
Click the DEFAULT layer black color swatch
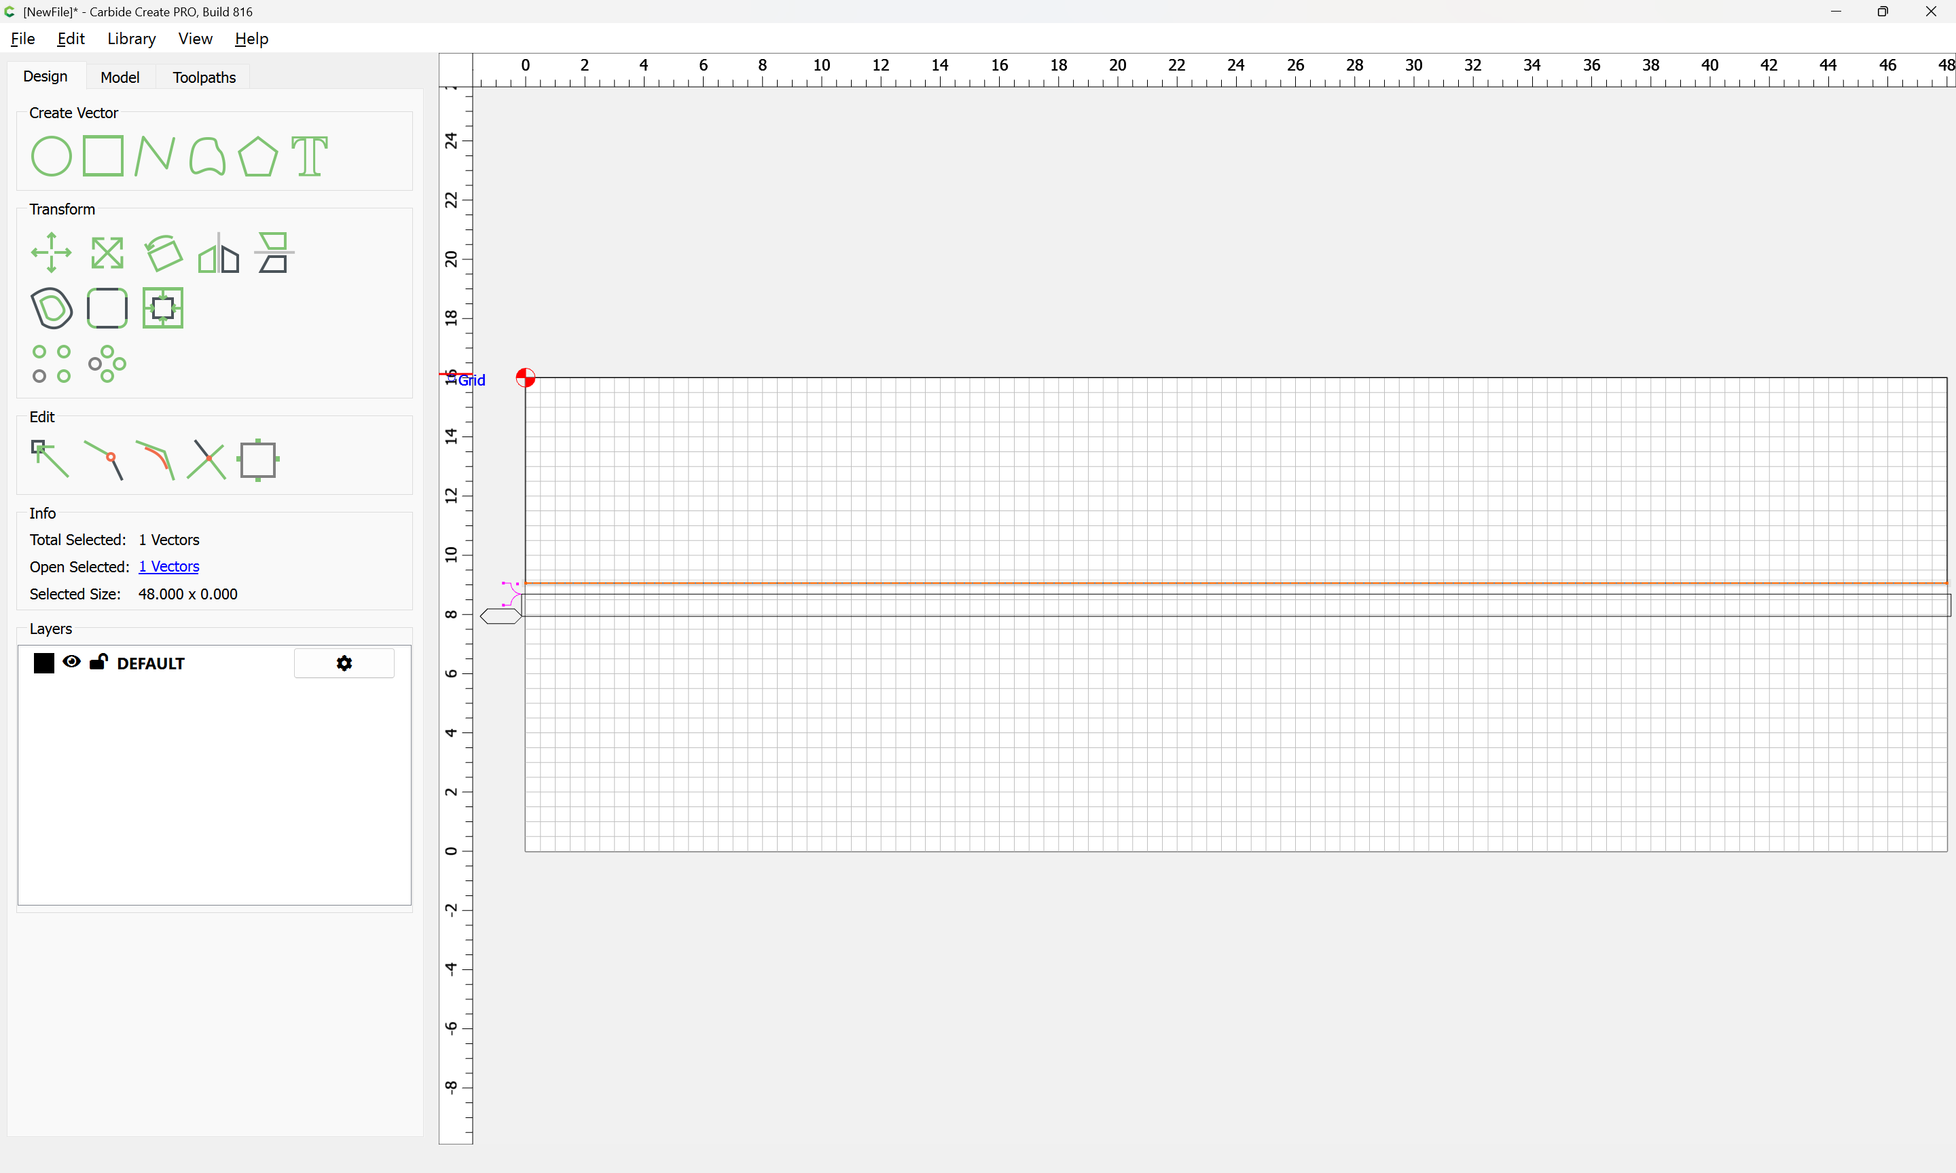44,663
